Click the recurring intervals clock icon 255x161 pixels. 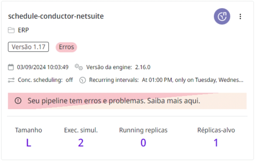(x=82, y=80)
